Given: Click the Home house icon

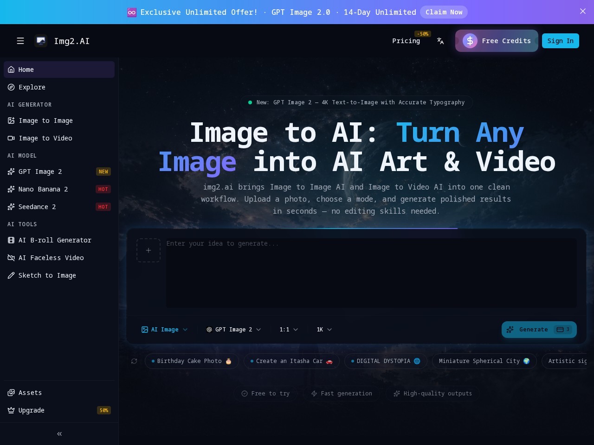Looking at the screenshot, I should pos(11,70).
